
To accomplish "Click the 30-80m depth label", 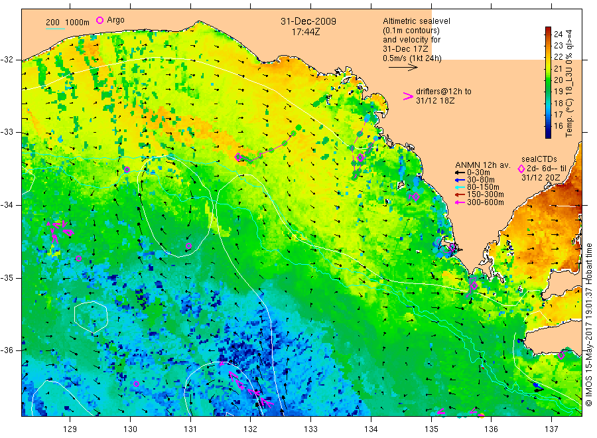I will 480,180.
